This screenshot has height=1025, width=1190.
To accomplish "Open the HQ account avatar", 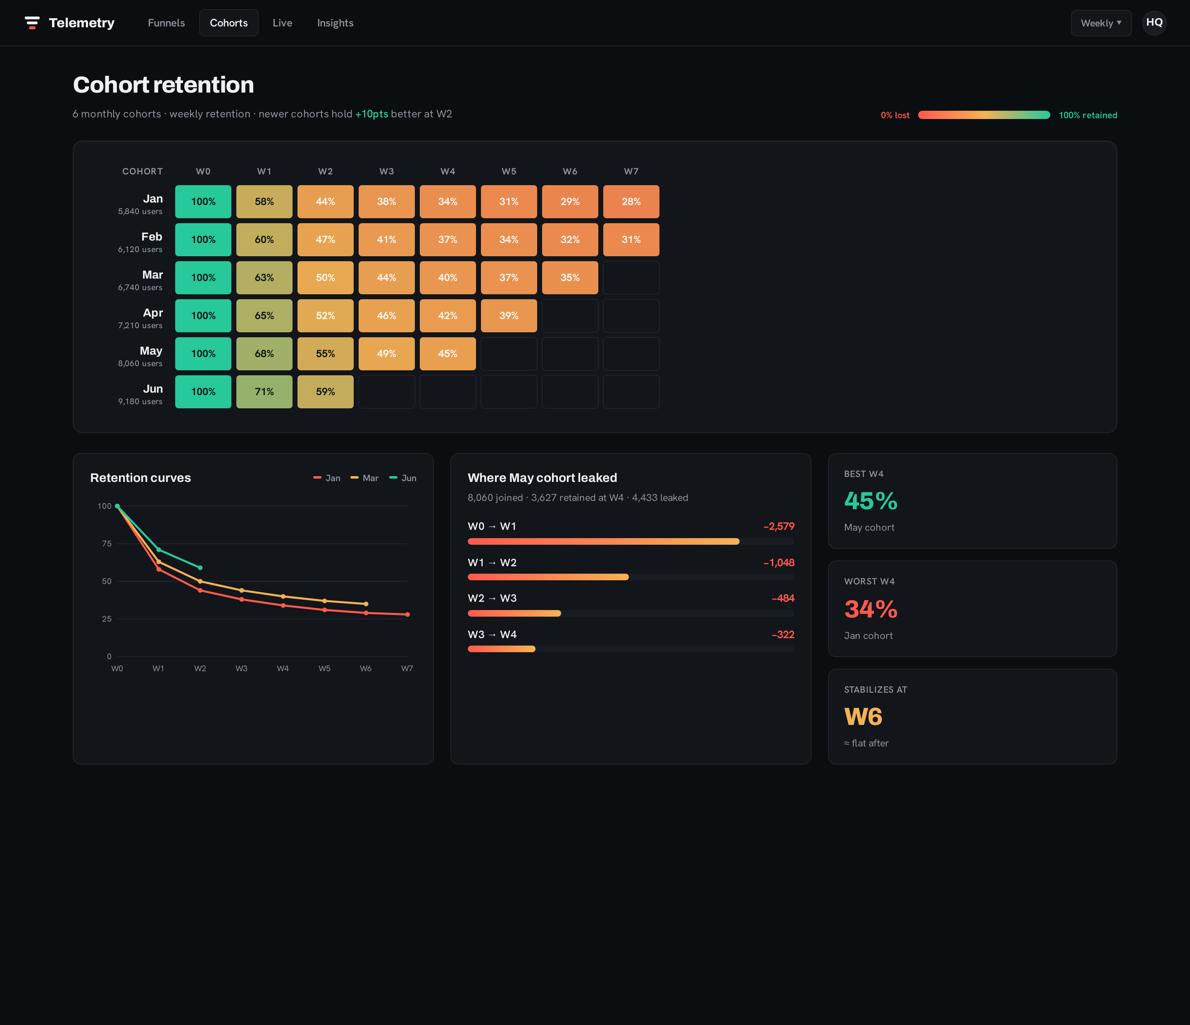I will tap(1154, 23).
